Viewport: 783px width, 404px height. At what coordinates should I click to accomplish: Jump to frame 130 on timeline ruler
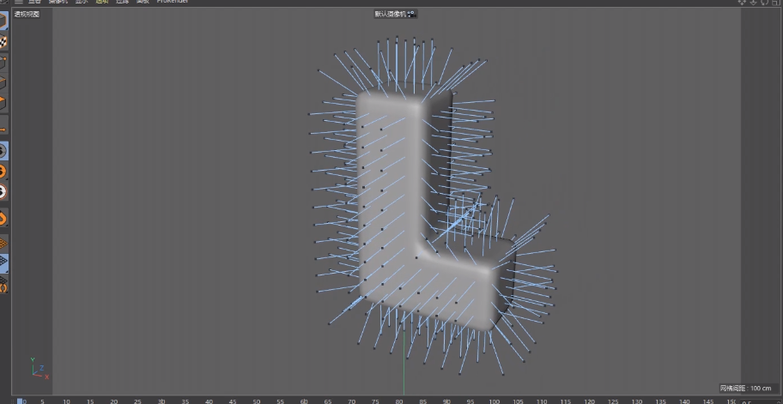pyautogui.click(x=637, y=401)
